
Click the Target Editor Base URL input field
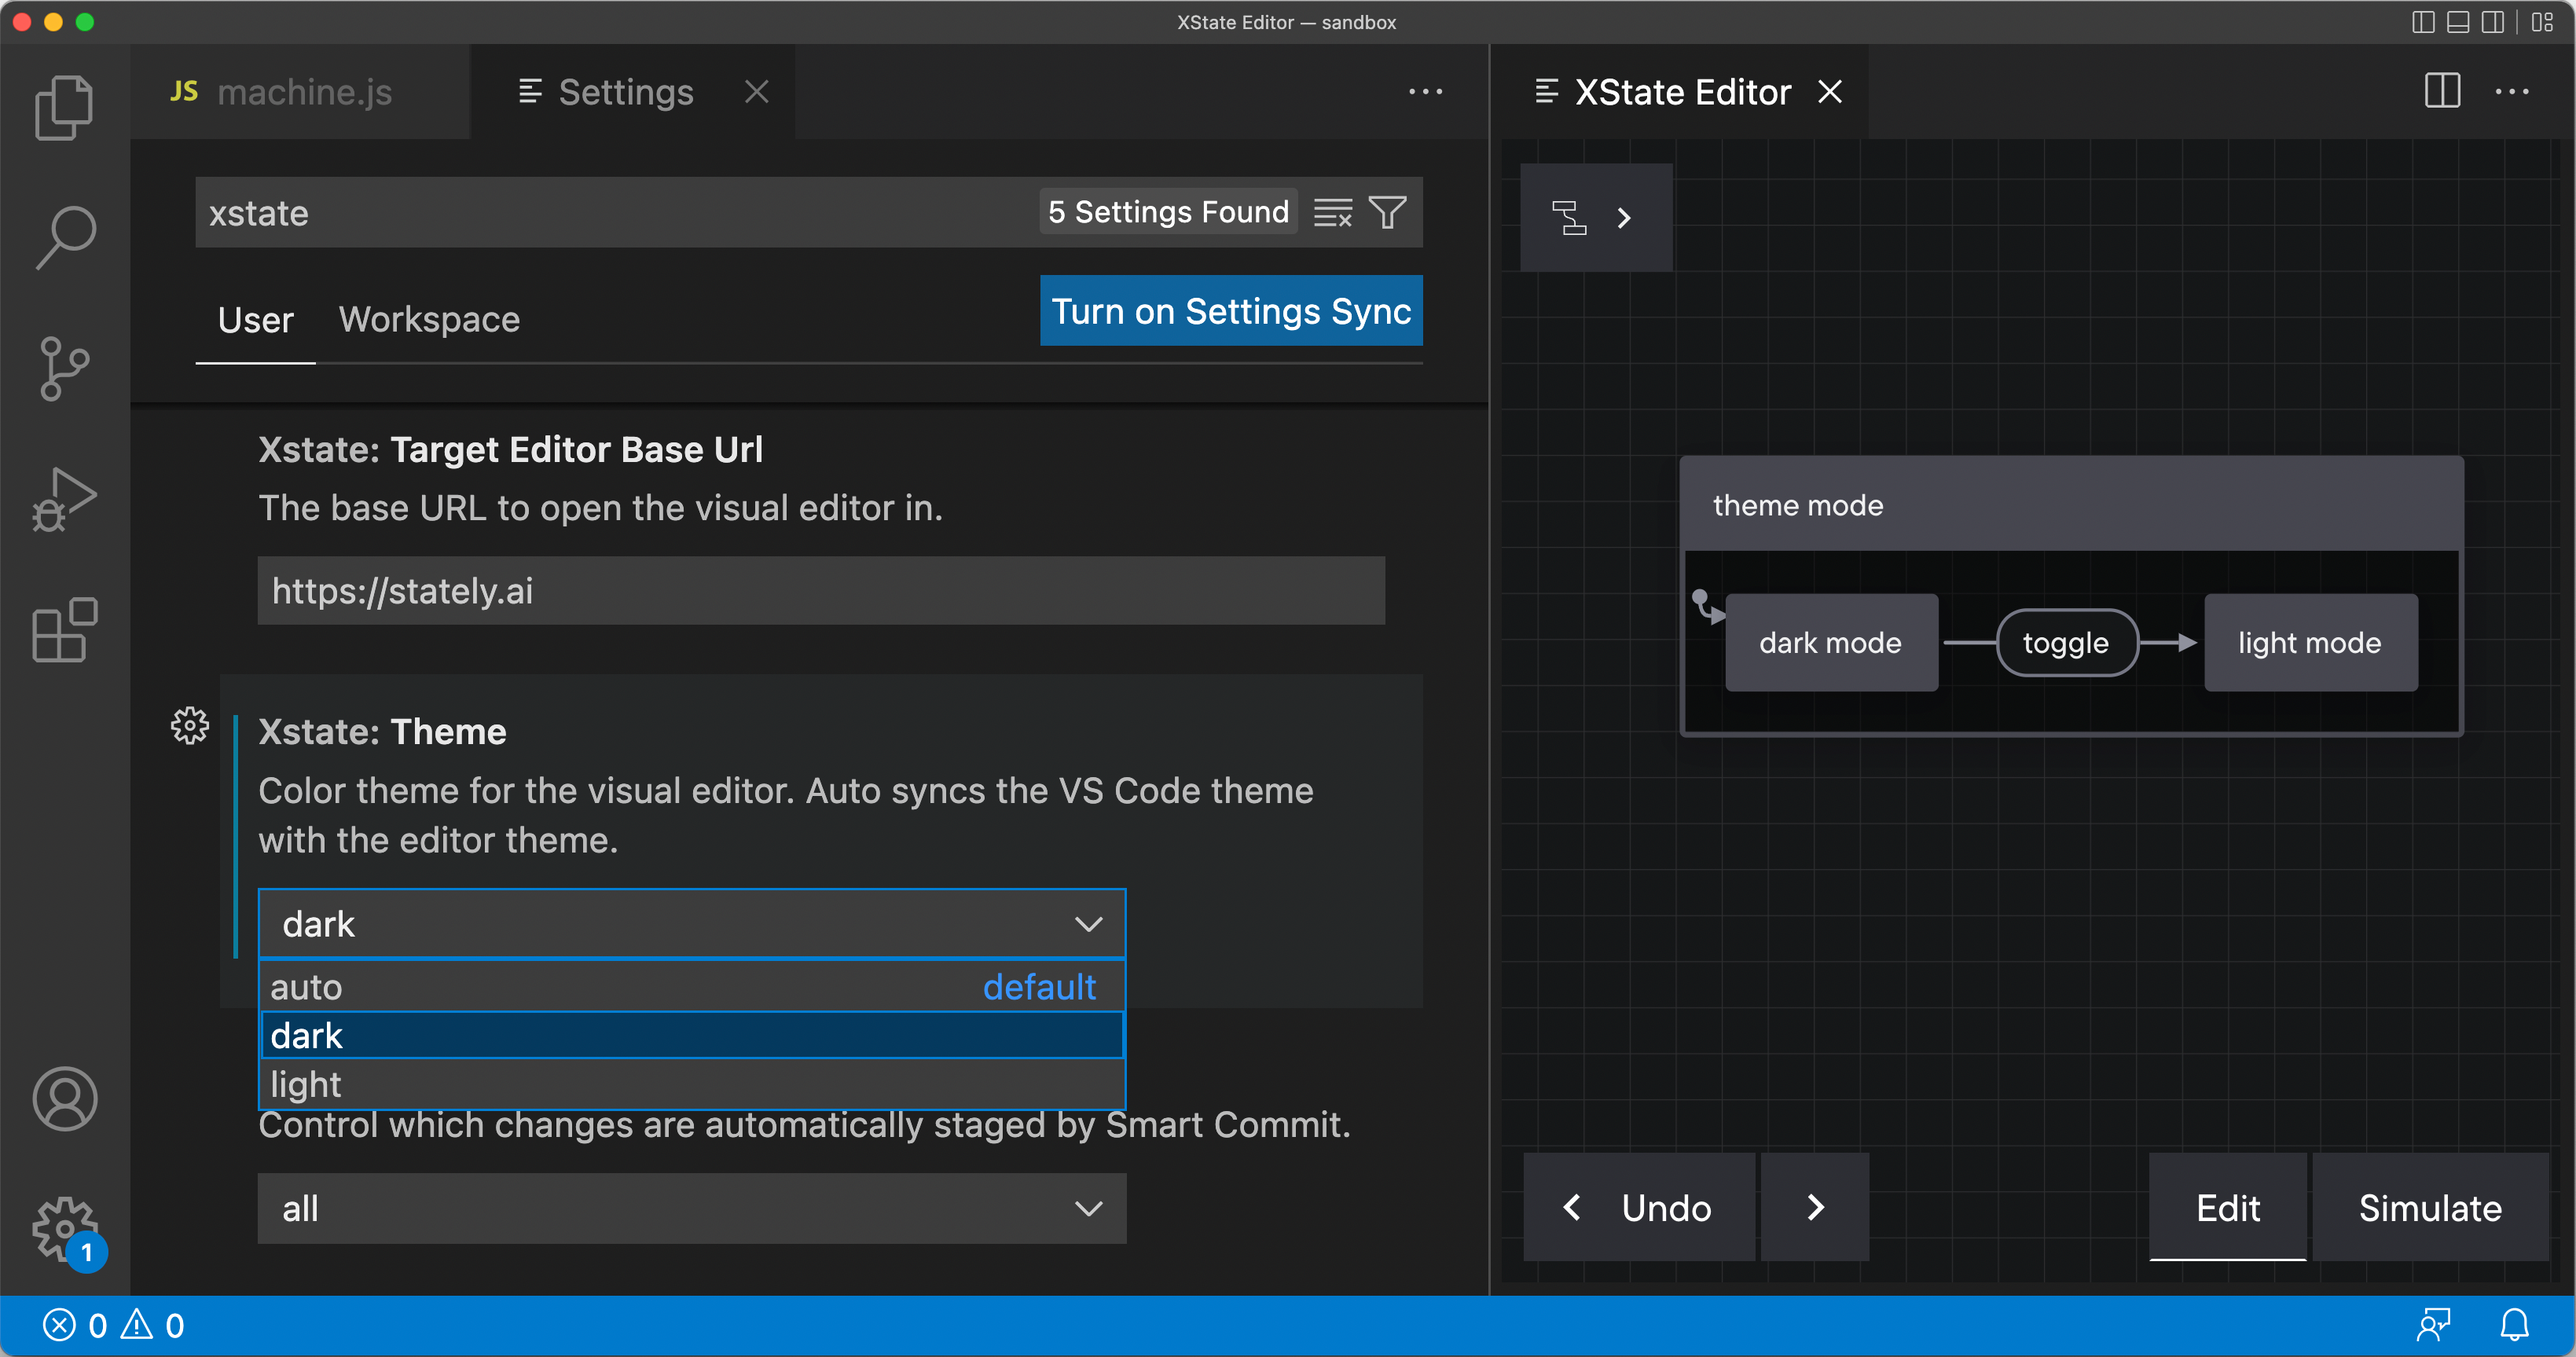pos(823,591)
